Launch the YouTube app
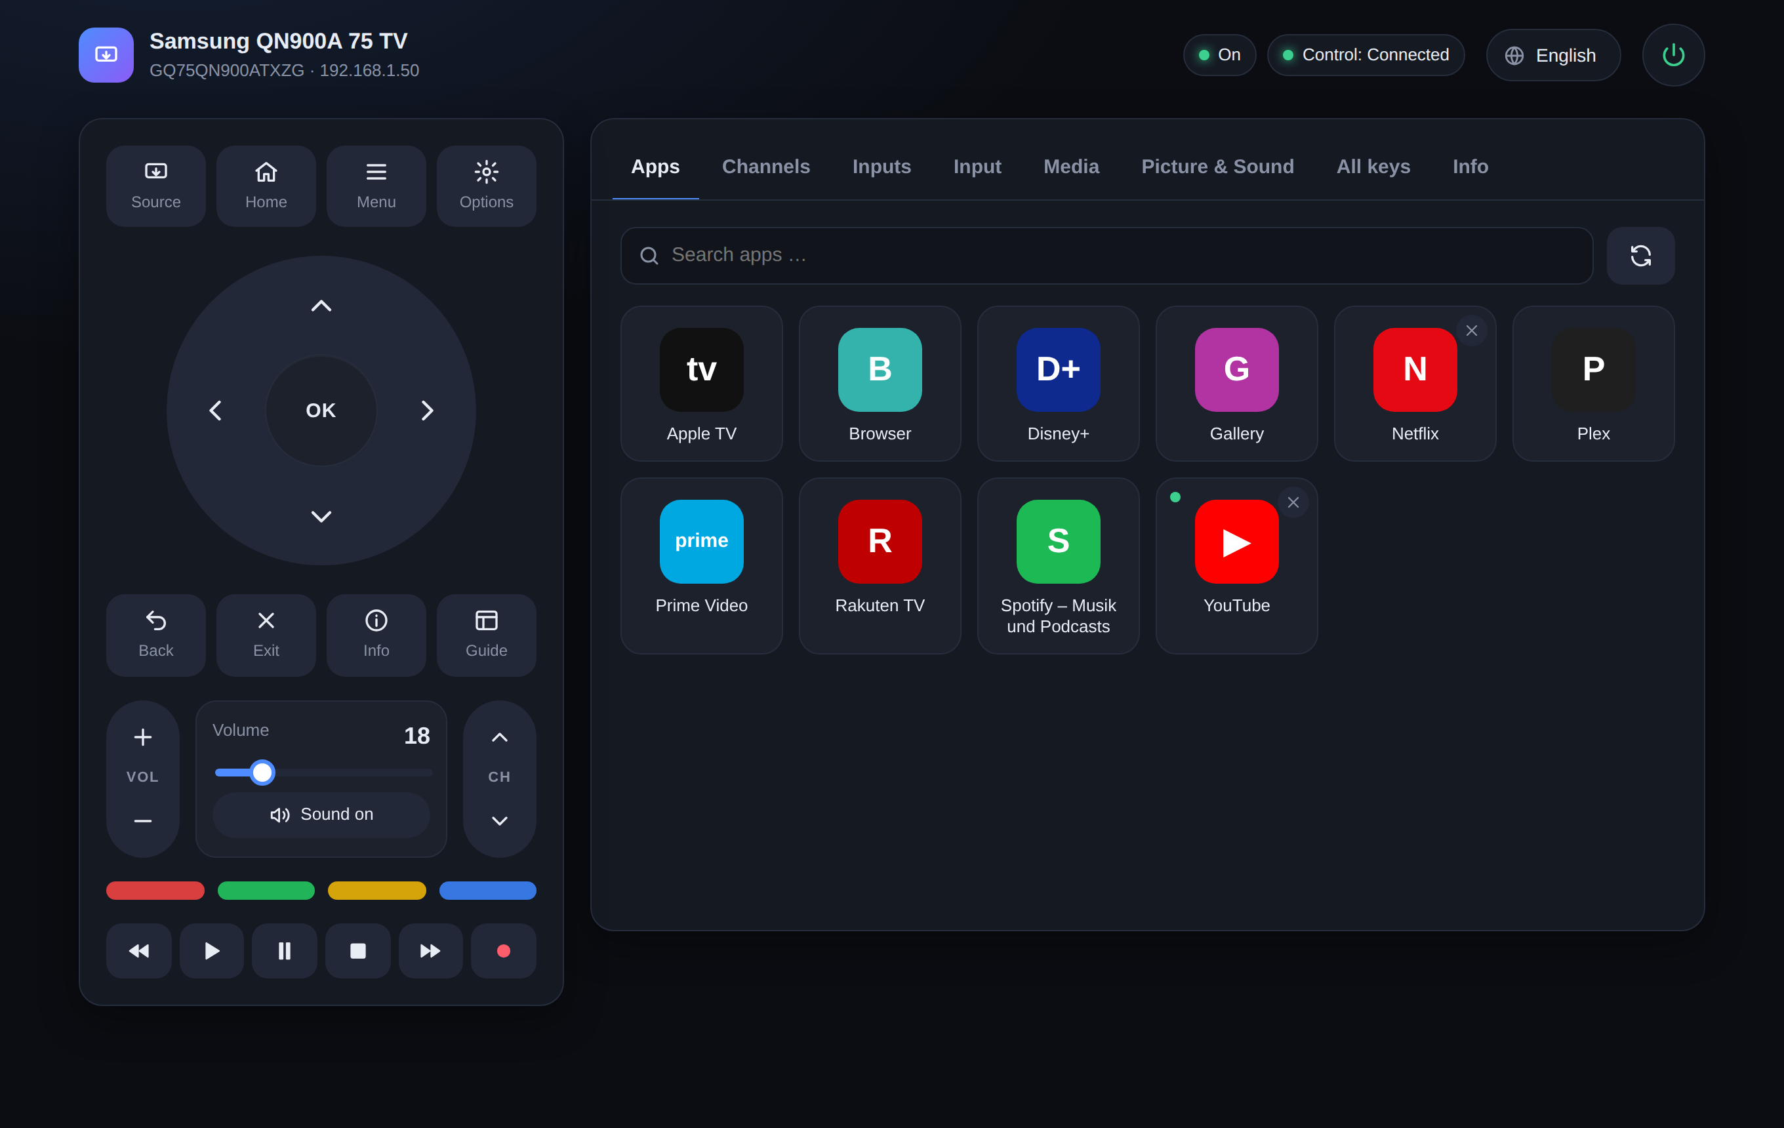The image size is (1784, 1128). 1236,566
